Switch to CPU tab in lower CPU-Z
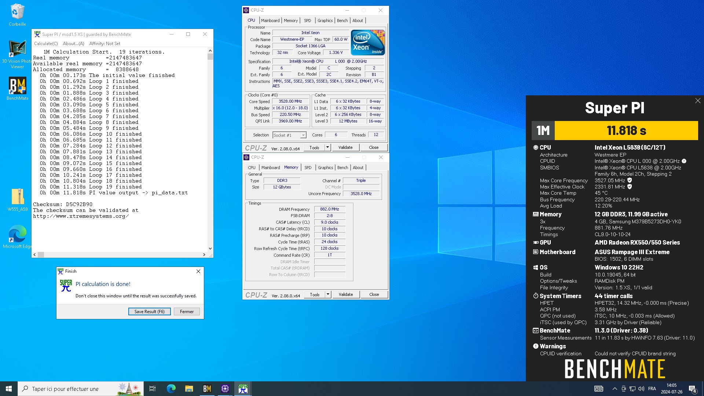Image resolution: width=704 pixels, height=396 pixels. tap(252, 168)
